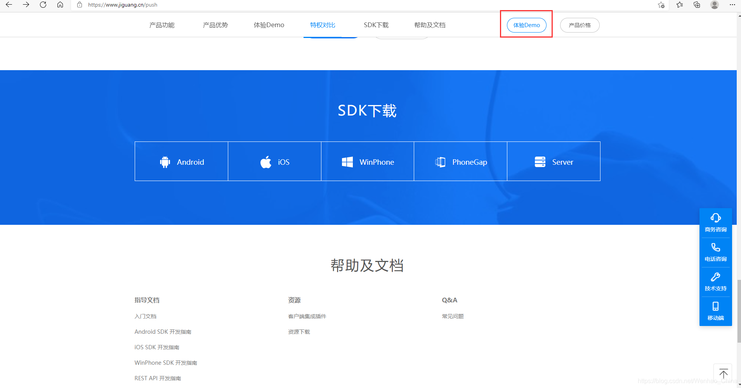Open browser collections
Screen dimensions: 741x388
tap(697, 5)
